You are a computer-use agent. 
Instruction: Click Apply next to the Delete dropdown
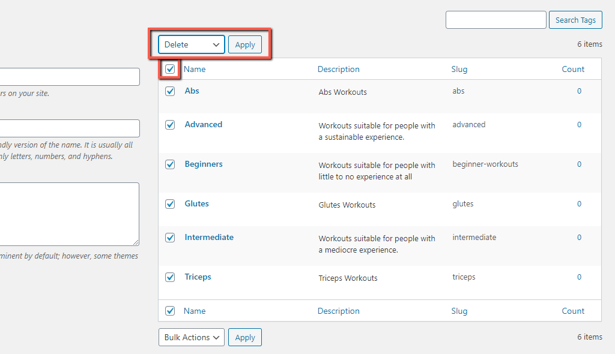coord(245,44)
